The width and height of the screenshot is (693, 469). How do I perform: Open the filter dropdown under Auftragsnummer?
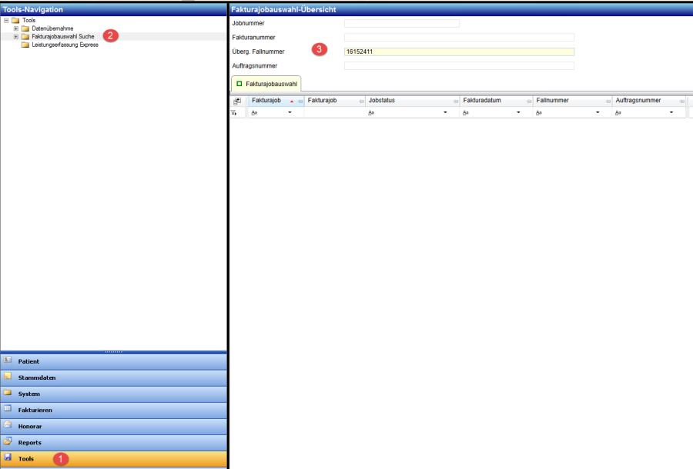tap(671, 112)
